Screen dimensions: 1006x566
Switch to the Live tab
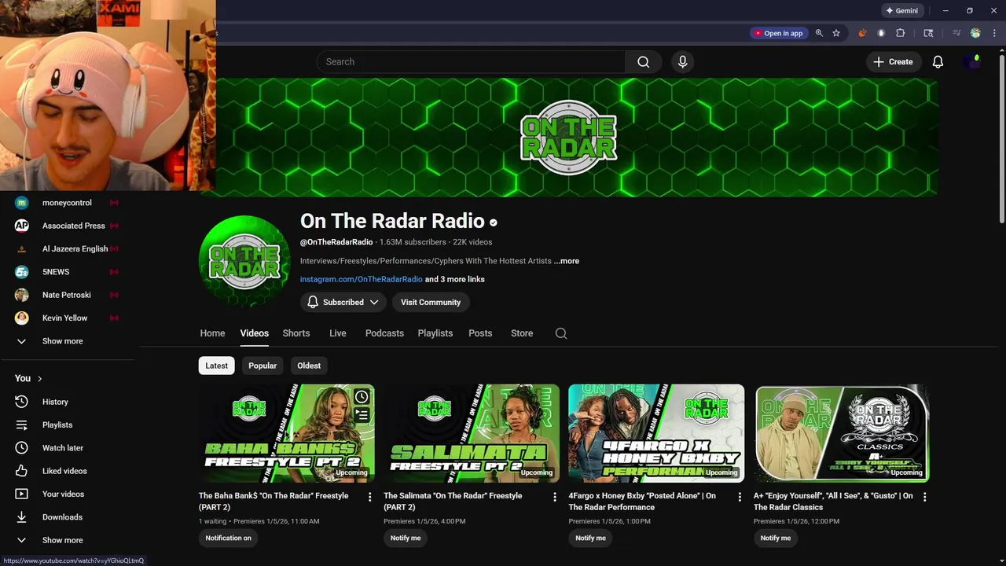(x=338, y=333)
